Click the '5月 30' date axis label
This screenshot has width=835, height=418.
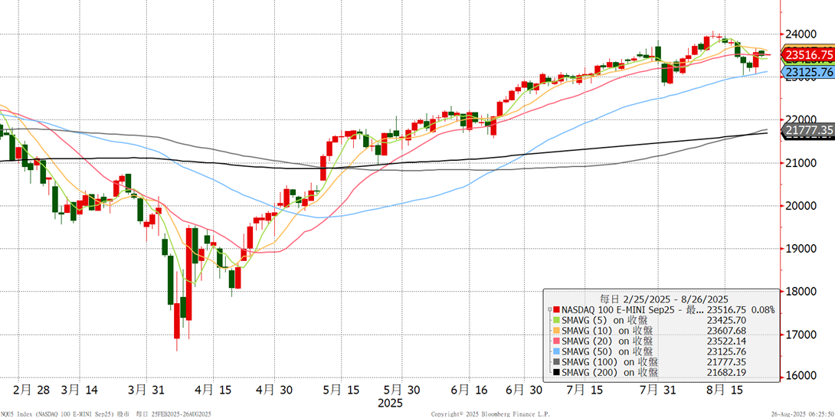pyautogui.click(x=403, y=390)
